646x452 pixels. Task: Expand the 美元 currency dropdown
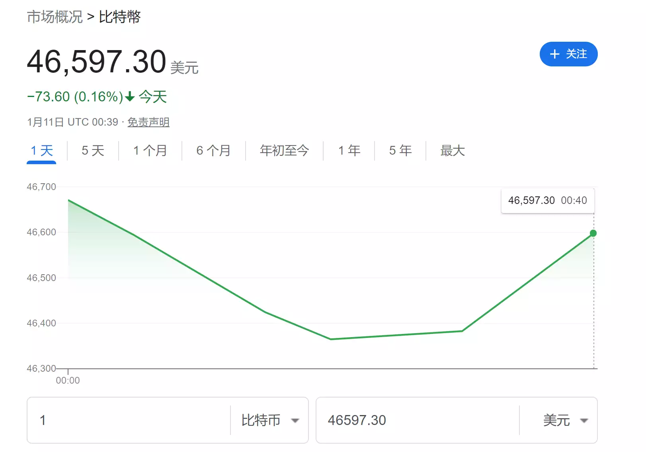pos(565,420)
